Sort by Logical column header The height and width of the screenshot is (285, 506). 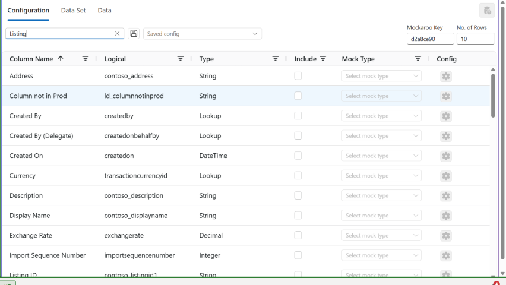point(115,59)
